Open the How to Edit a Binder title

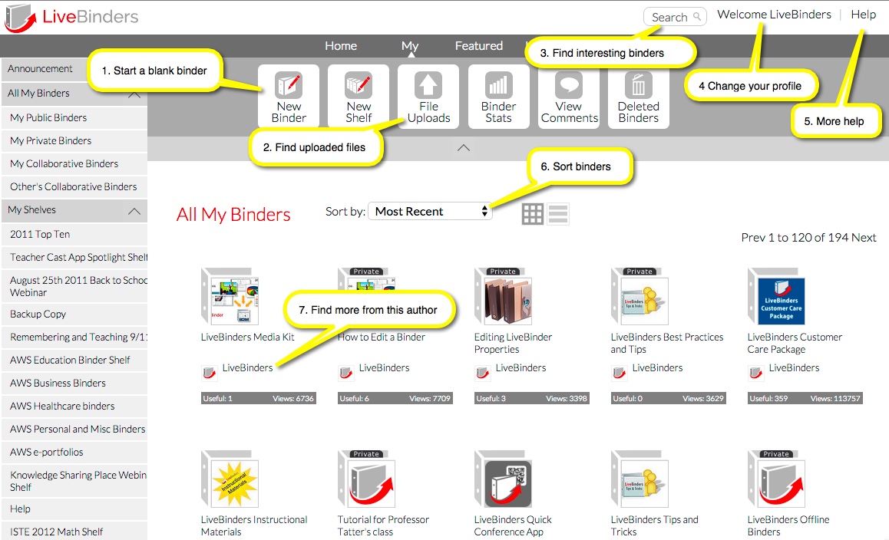(381, 337)
